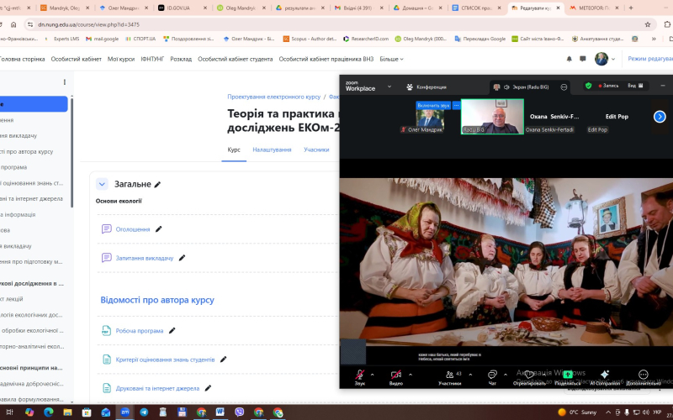Click the Включить звук button

coord(433,105)
